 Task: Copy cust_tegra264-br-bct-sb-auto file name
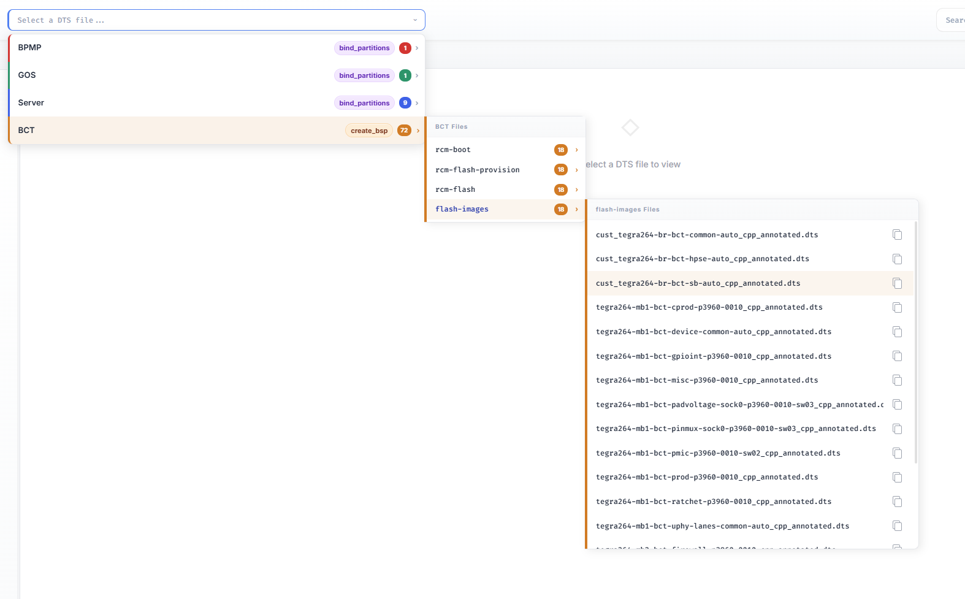click(897, 283)
